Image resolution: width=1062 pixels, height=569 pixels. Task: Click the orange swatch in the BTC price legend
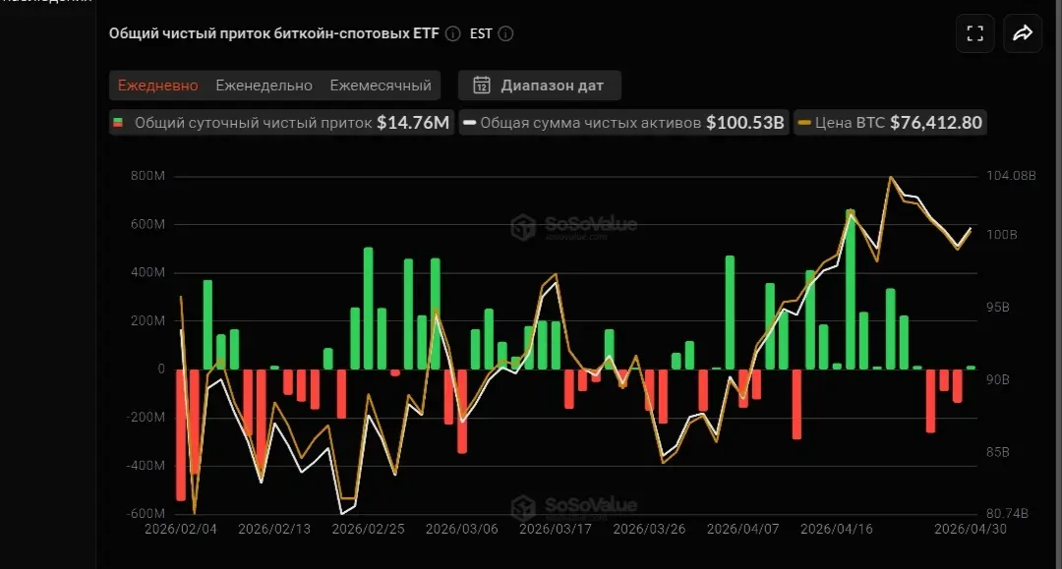click(804, 123)
